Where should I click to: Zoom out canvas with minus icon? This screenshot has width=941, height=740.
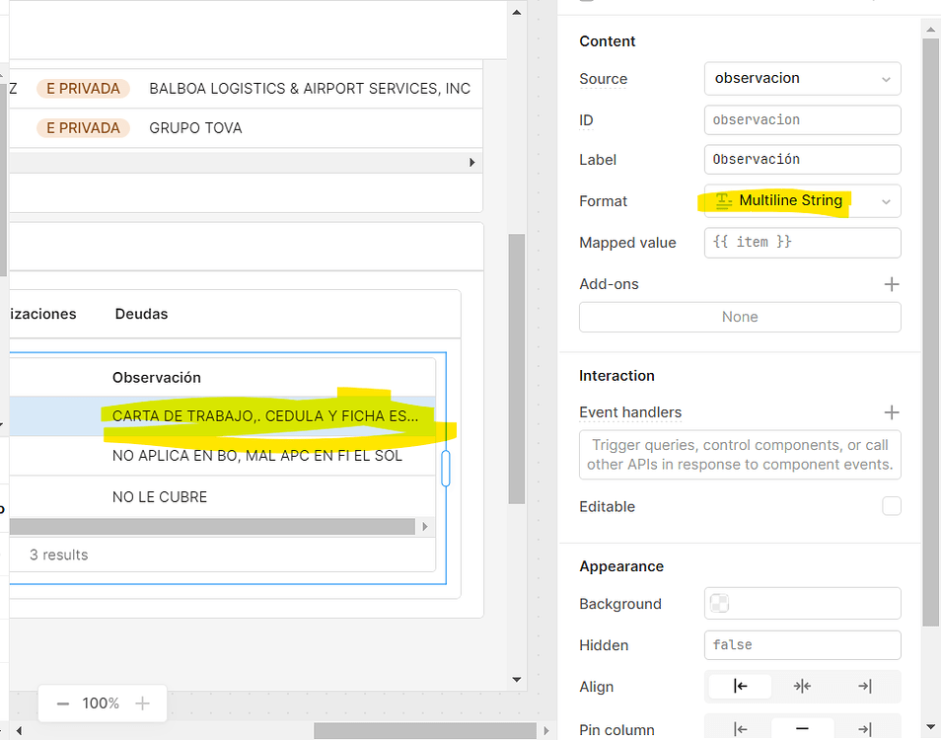click(x=63, y=703)
